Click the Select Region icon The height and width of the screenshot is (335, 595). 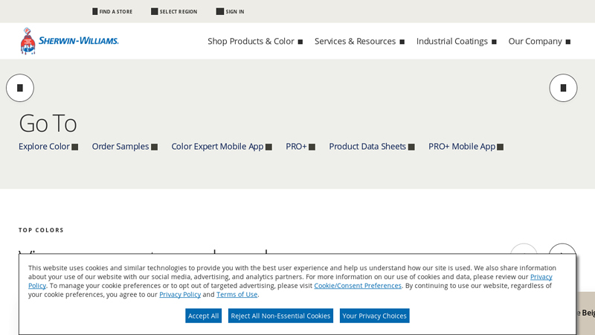point(155,12)
